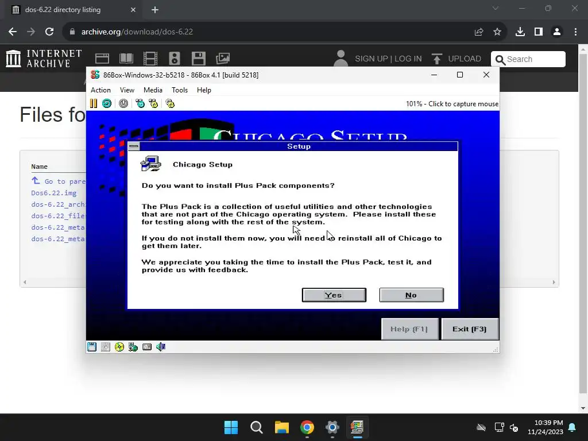This screenshot has height=441, width=588.
Task: Open the Tools menu in 86Box
Action: 180,90
